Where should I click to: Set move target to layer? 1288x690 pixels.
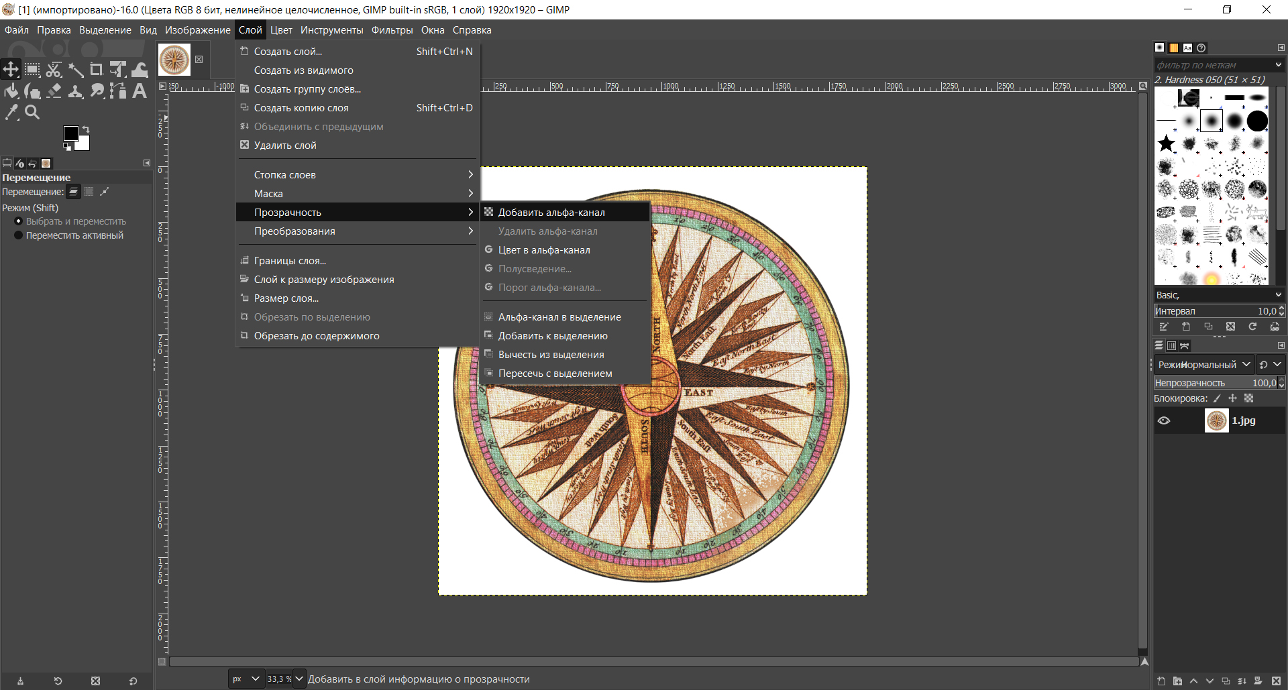pyautogui.click(x=74, y=192)
